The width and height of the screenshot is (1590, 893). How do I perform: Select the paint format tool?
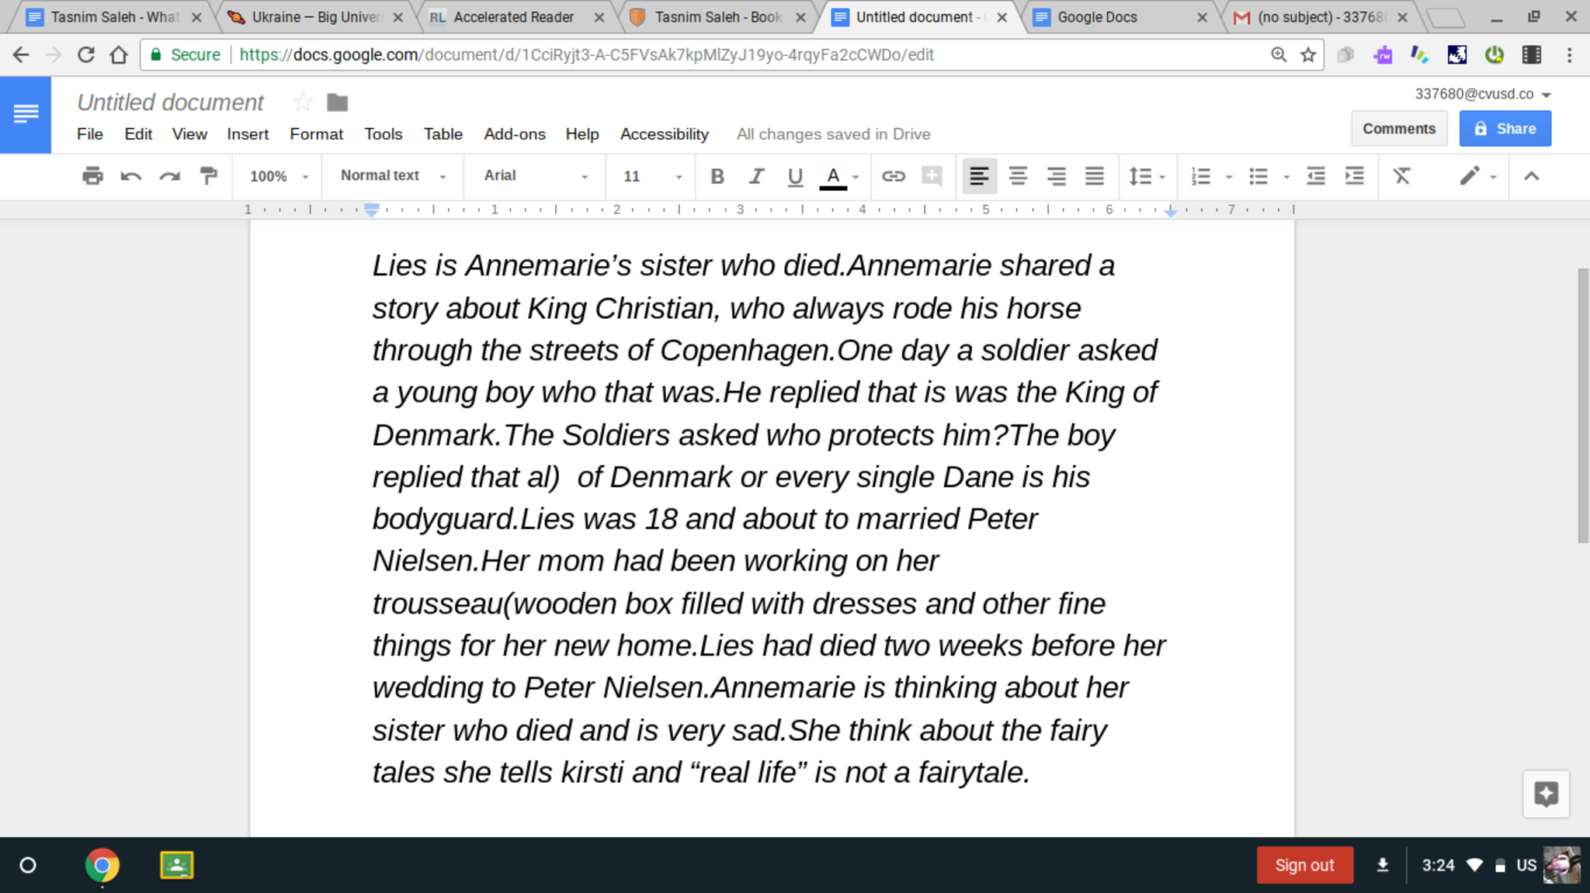coord(208,176)
